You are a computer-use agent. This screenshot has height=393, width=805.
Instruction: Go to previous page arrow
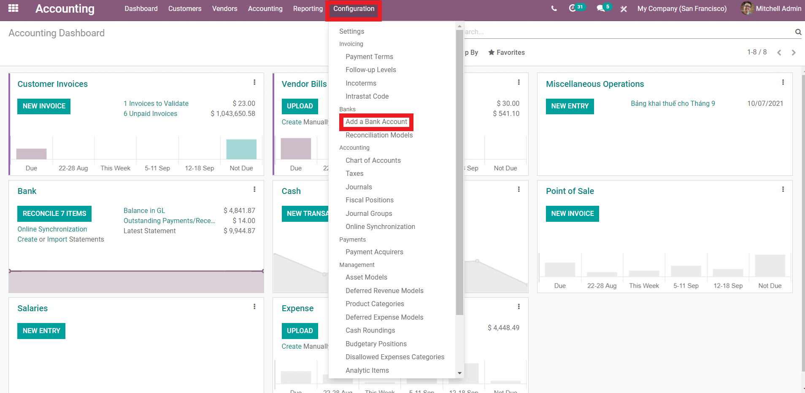pyautogui.click(x=779, y=53)
